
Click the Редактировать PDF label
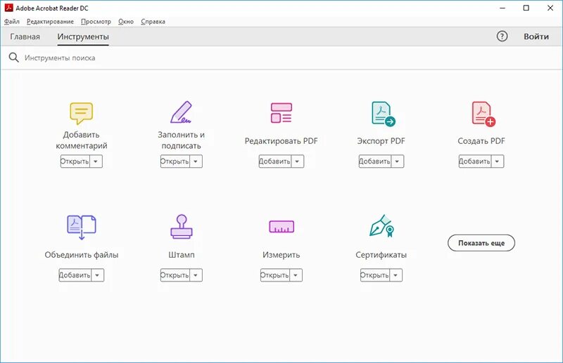coord(281,141)
